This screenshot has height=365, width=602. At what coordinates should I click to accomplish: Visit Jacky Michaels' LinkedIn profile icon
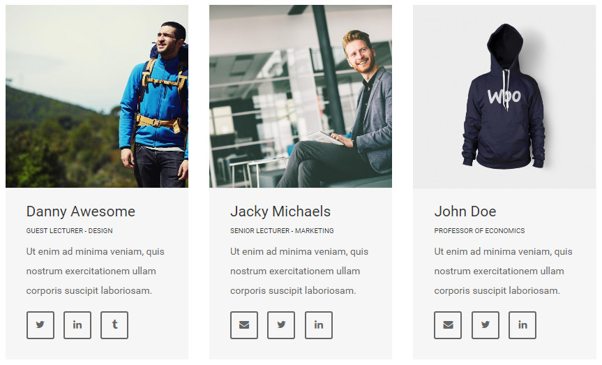(319, 325)
